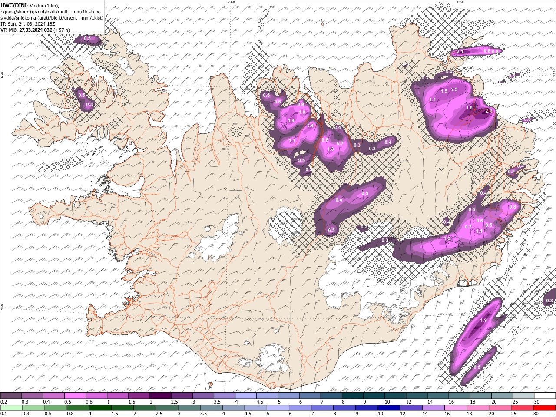Click the "slydda/snjókoma" legend description line
The image size is (556, 417).
52,18
